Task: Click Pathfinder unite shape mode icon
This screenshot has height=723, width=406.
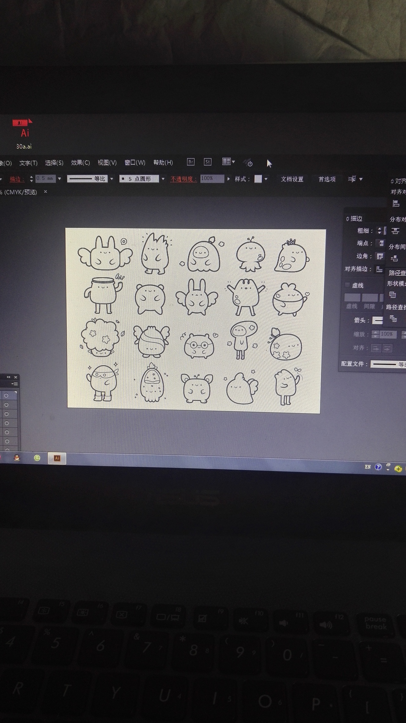Action: pos(392,294)
